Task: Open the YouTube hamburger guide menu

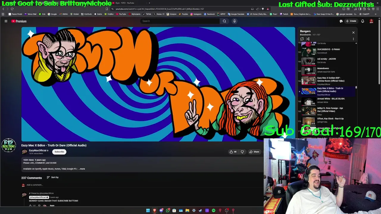Action: [6, 21]
